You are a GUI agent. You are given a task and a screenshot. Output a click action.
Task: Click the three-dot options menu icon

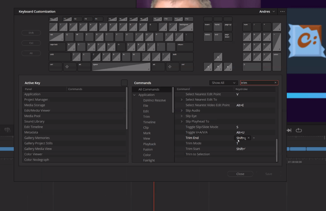282,12
